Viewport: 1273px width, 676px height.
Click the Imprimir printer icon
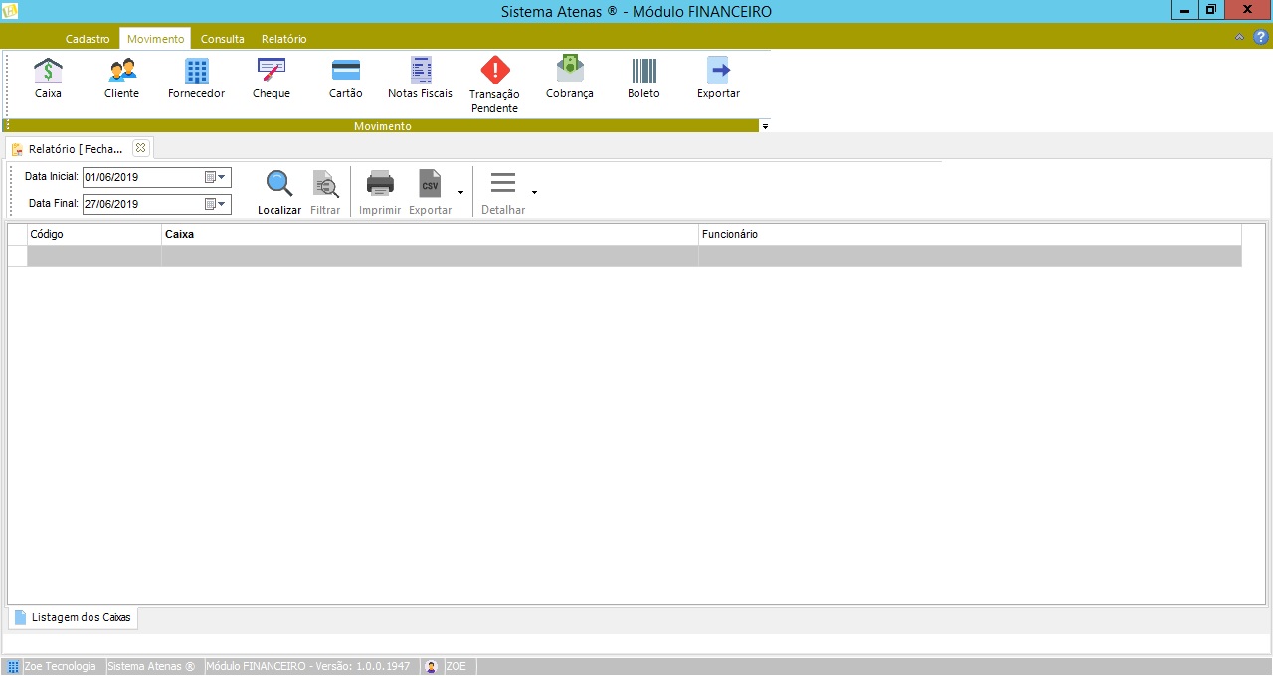[x=380, y=183]
